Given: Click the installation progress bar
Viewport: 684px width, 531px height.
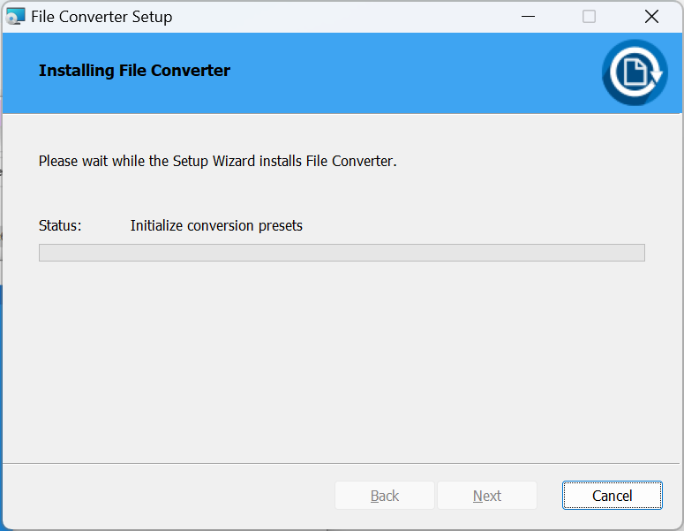Looking at the screenshot, I should pos(342,253).
